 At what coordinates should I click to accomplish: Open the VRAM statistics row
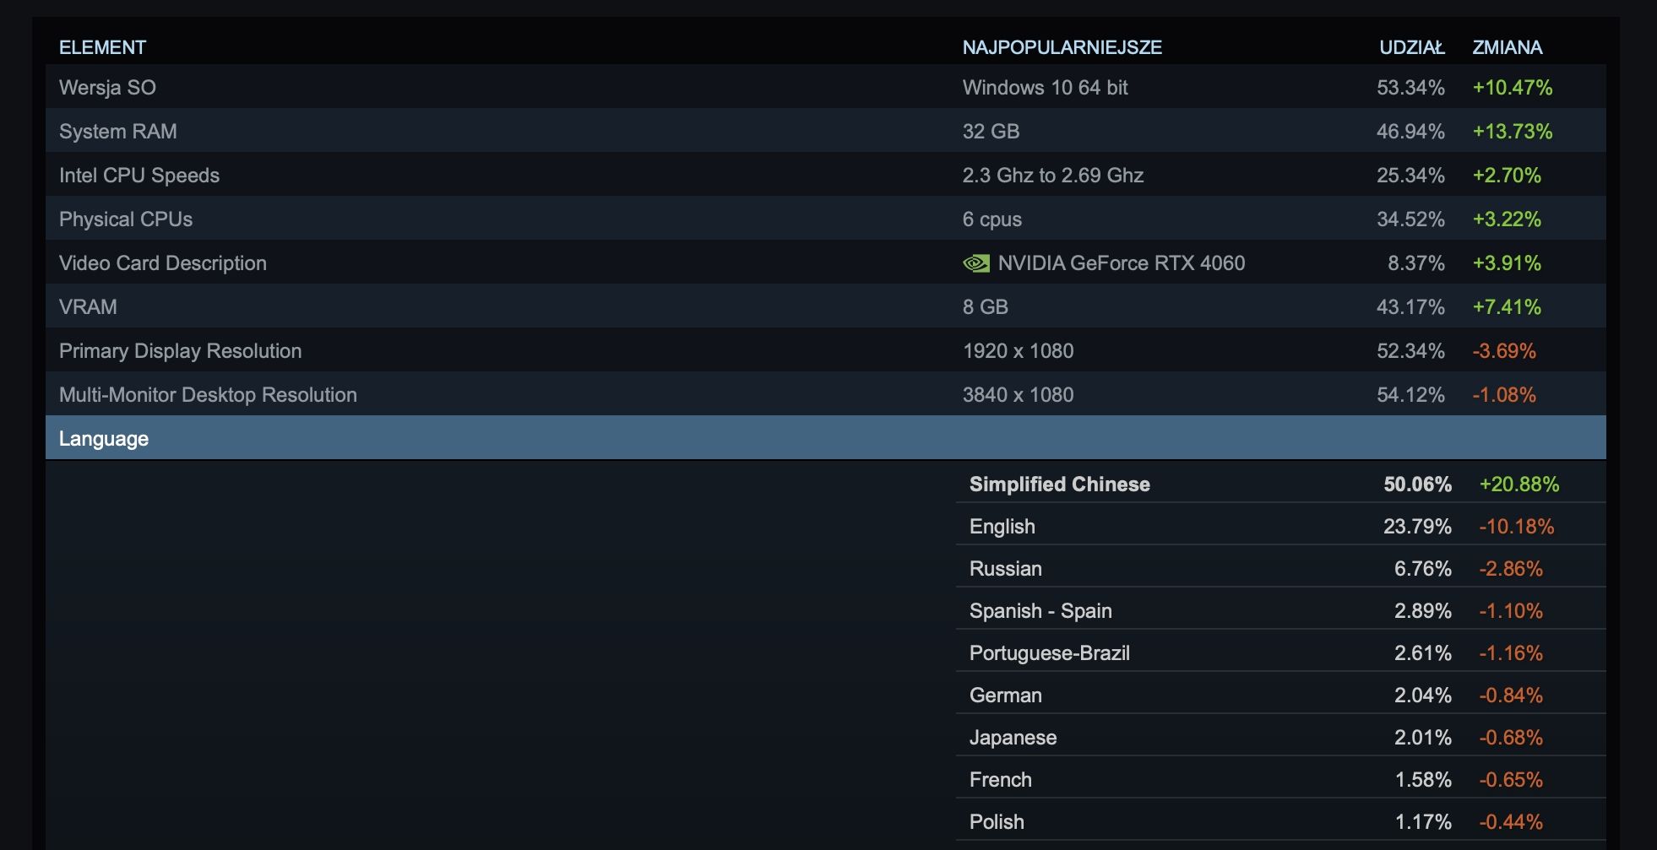coord(88,307)
